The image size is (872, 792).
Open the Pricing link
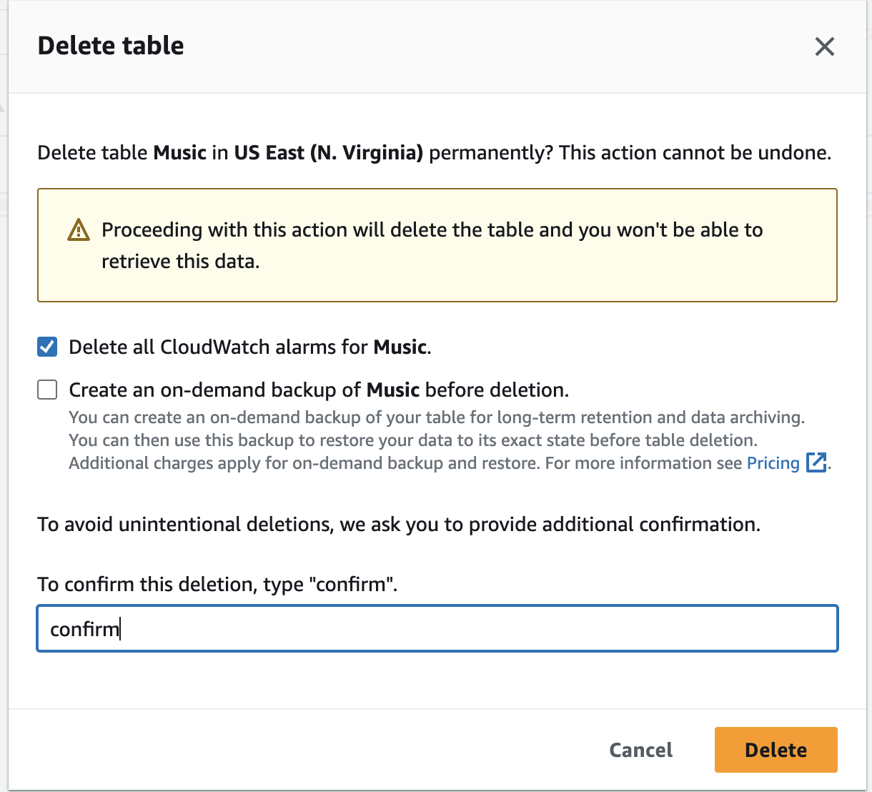(x=773, y=463)
